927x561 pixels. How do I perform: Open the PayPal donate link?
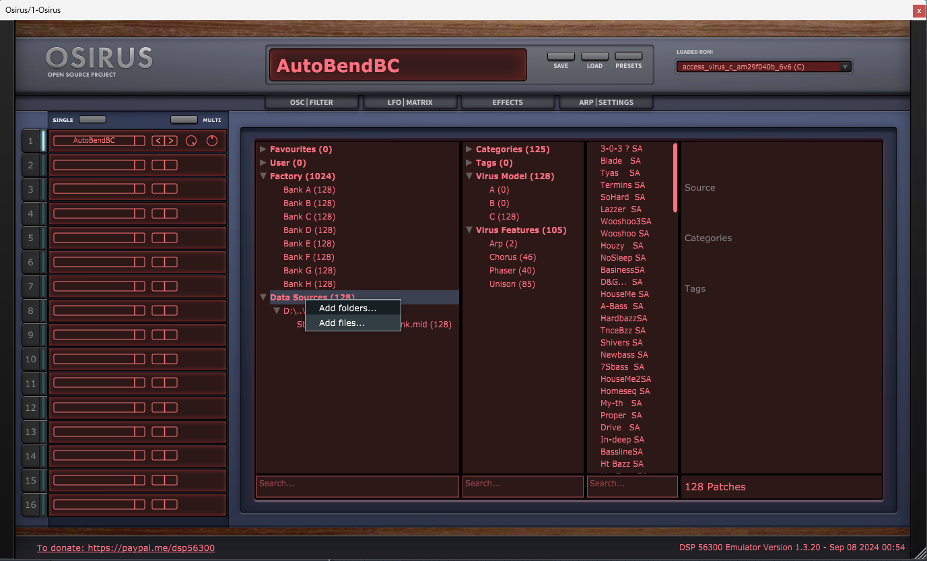[x=126, y=548]
